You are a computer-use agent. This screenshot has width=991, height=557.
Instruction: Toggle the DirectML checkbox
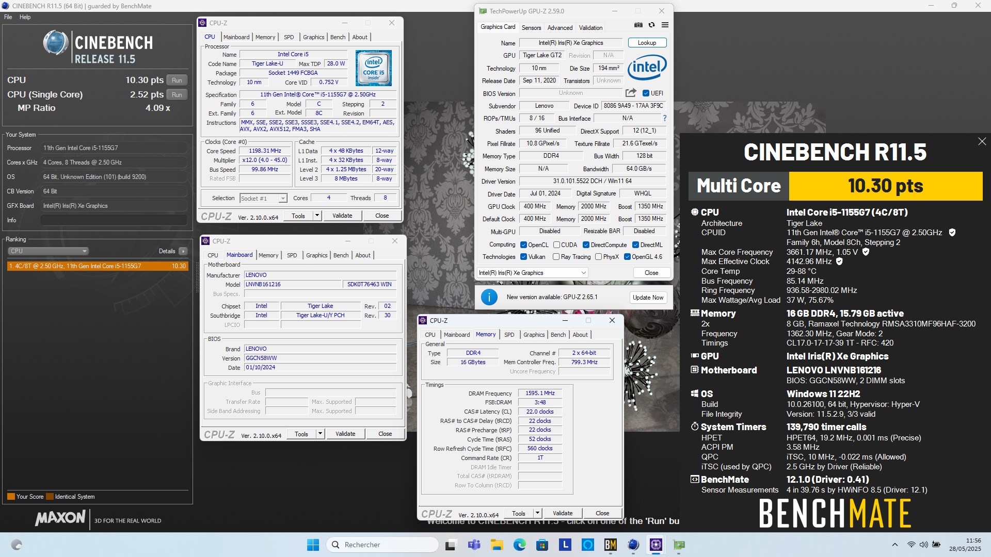coord(635,245)
